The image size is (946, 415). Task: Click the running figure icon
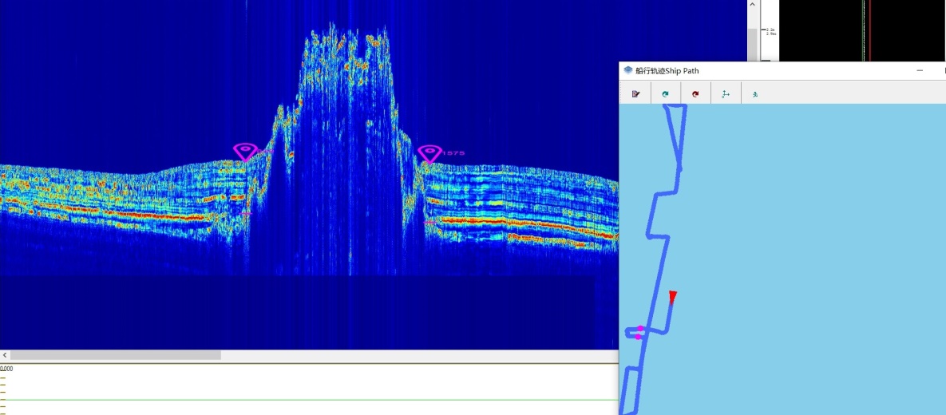[x=755, y=94]
